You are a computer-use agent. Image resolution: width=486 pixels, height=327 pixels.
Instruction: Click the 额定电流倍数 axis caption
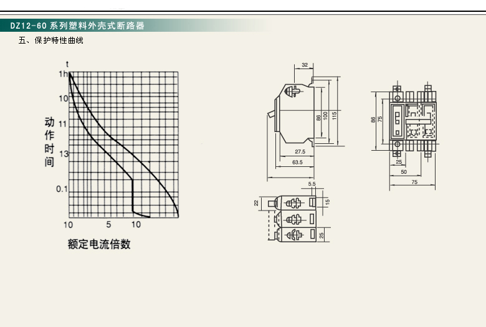pyautogui.click(x=99, y=244)
